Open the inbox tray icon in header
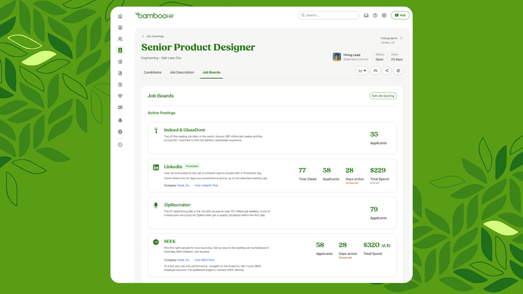Image resolution: width=523 pixels, height=294 pixels. click(366, 15)
